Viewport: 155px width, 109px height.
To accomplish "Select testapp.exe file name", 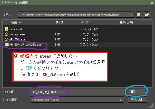I will [x=17, y=34].
